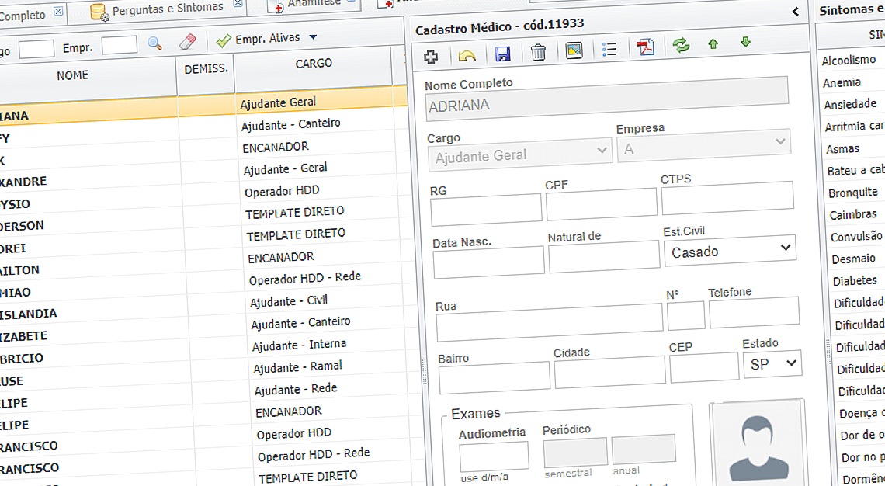Viewport: 885px width, 486px height.
Task: Save the record with the floppy disk icon
Action: coord(502,54)
